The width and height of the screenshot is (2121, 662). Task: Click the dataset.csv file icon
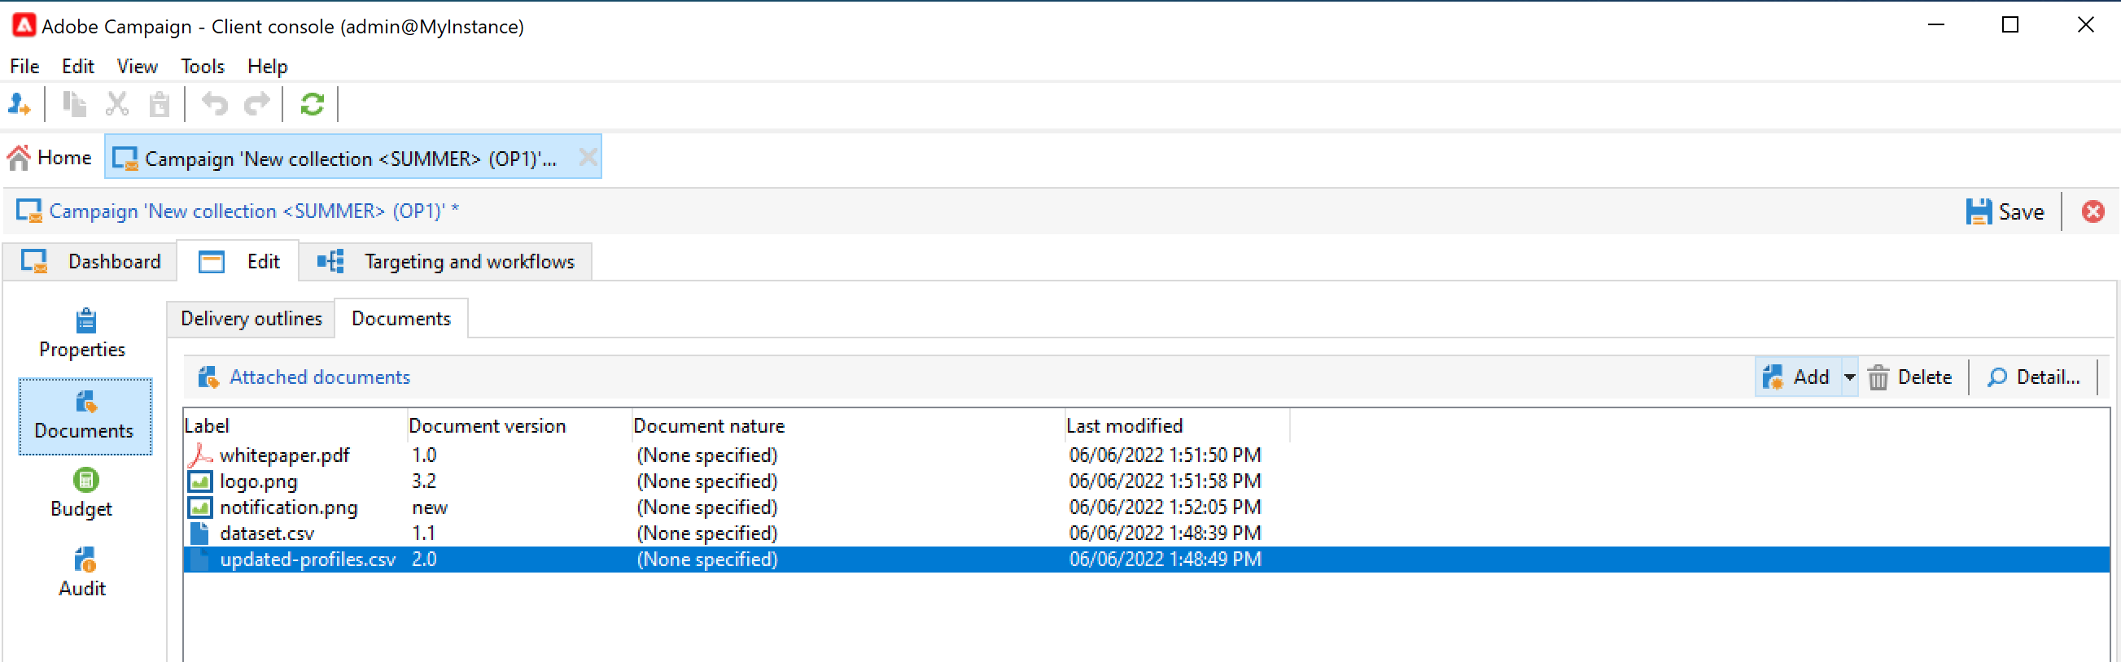(199, 534)
